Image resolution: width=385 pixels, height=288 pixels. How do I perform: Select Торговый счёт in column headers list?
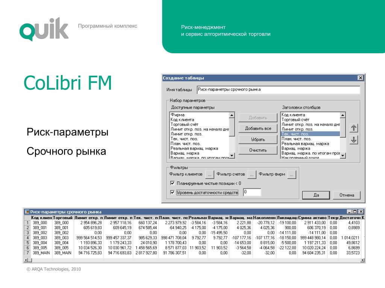pos(310,120)
